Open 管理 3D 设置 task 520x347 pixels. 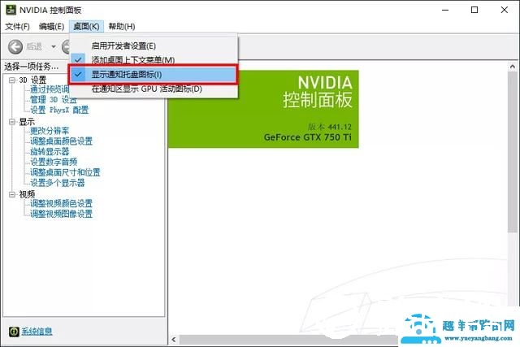tap(54, 99)
